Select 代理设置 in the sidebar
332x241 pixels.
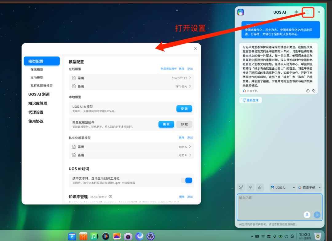36,112
